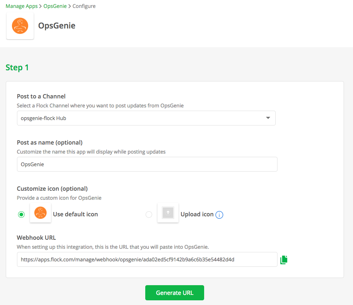Focus the Post as name field
Viewport: 353px width, 305px height.
[x=147, y=164]
